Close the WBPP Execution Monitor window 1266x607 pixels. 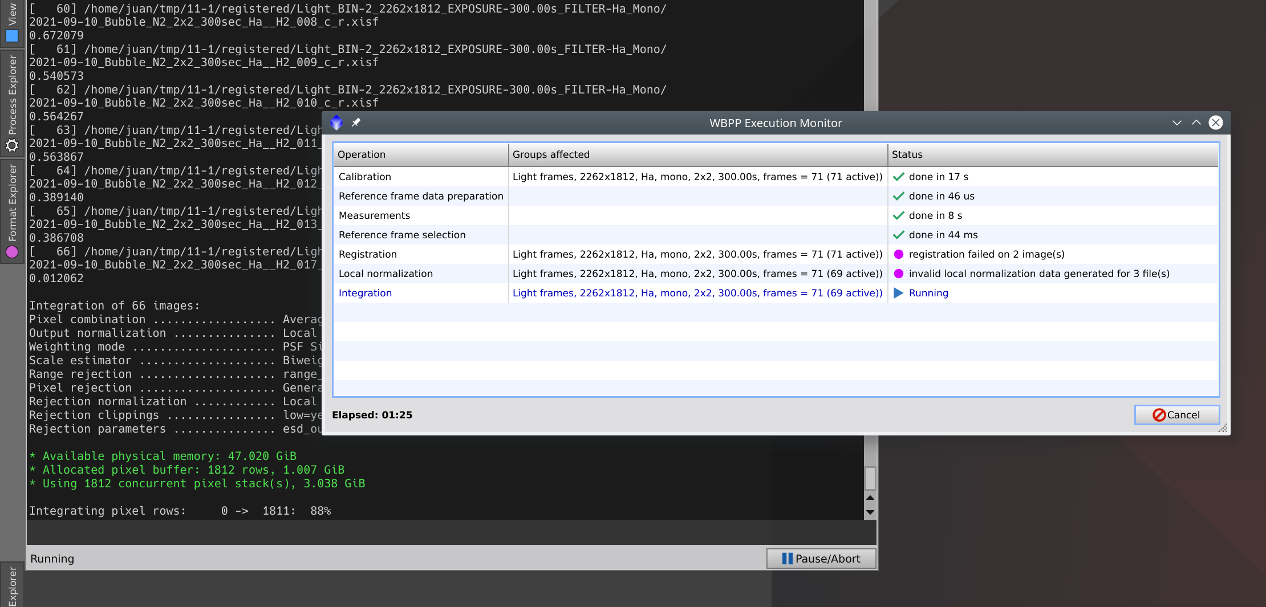click(x=1216, y=123)
